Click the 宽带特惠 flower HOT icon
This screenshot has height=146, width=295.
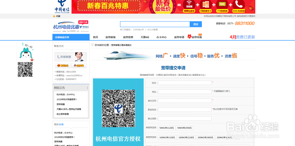pos(195,36)
